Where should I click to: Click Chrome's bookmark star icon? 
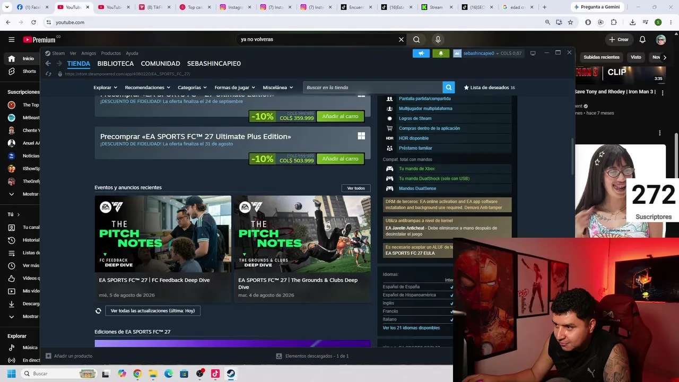pyautogui.click(x=570, y=22)
